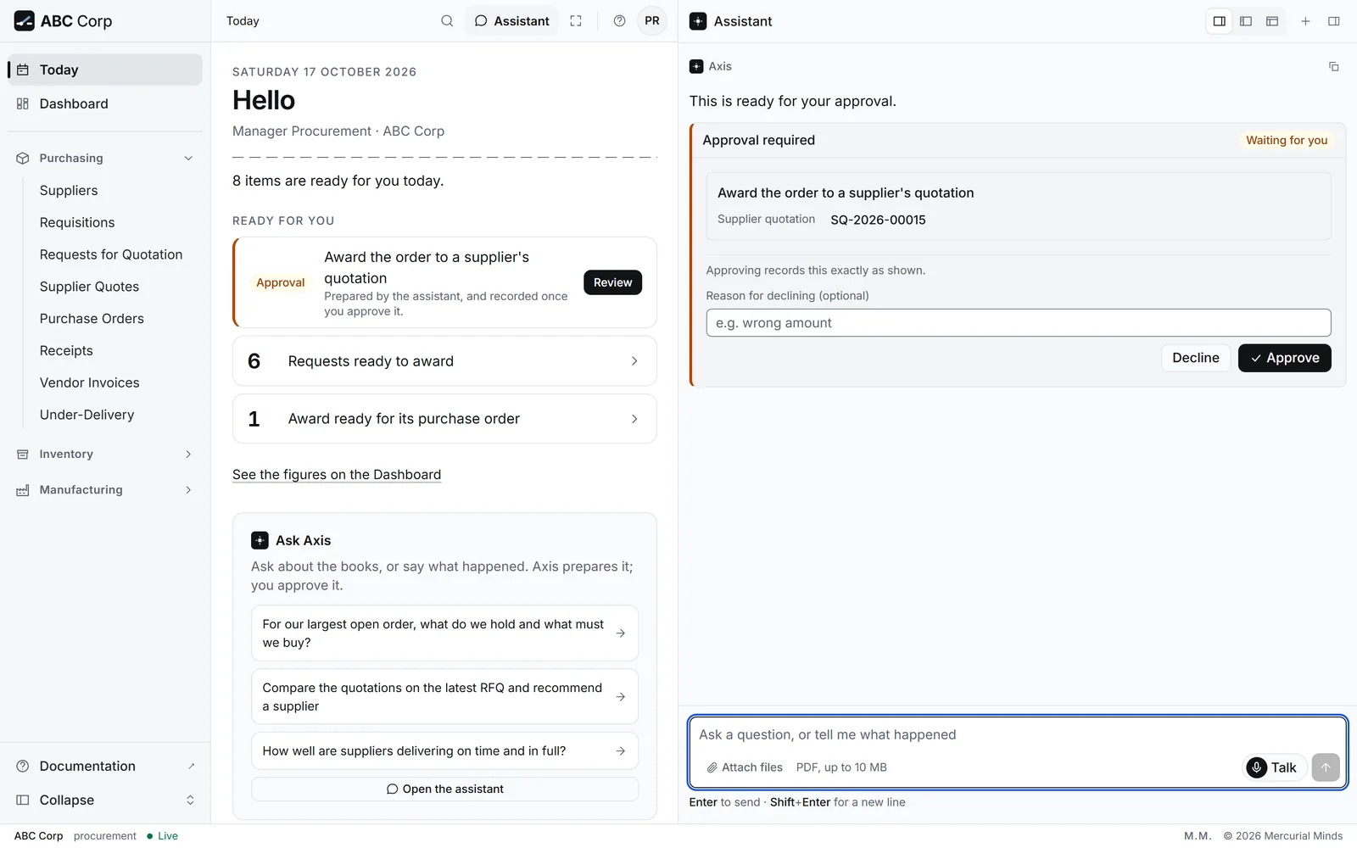Open fullscreen expand icon in top bar
Screen dimensions: 1357x848
tap(576, 21)
